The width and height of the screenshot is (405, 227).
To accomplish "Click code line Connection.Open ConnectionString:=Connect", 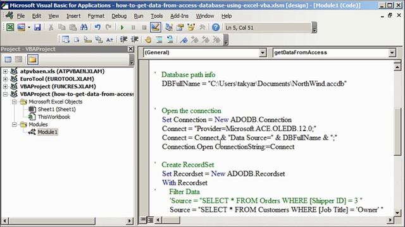I will coord(228,147).
